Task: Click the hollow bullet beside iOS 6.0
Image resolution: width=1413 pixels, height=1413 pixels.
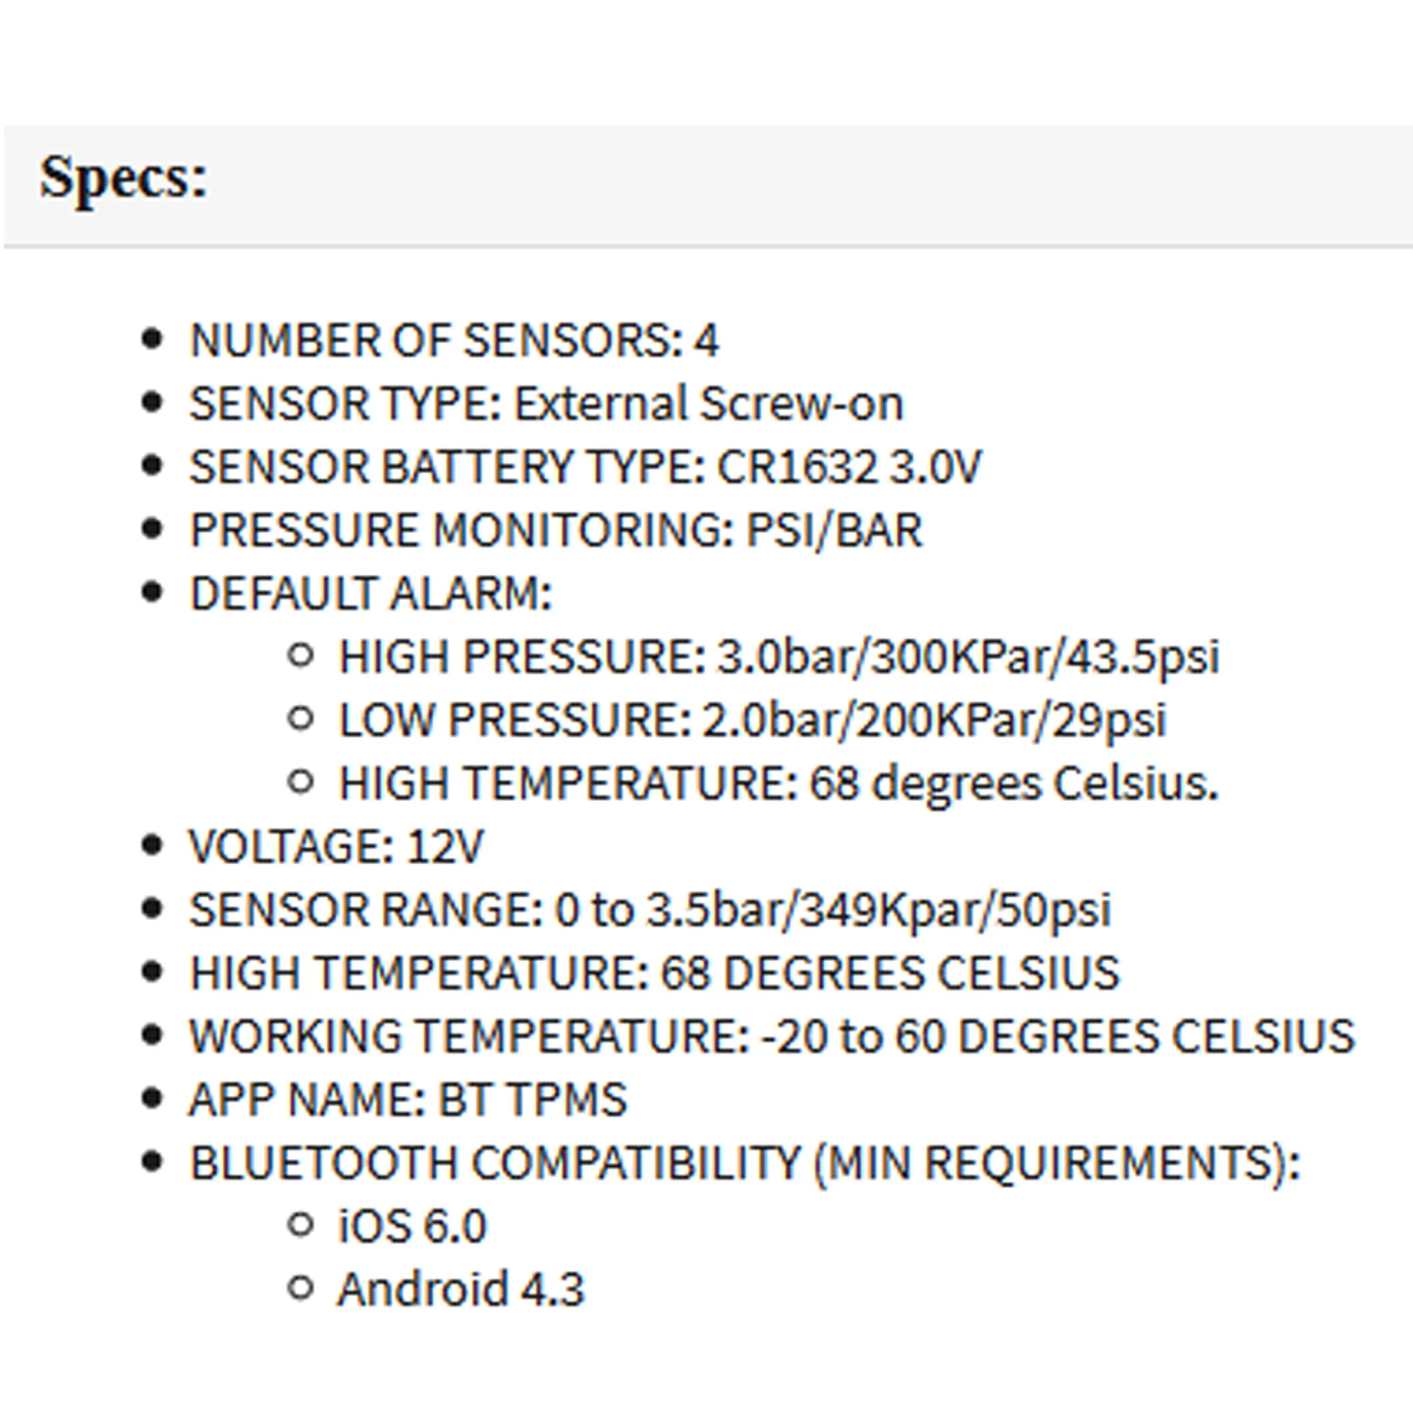Action: coord(301,1225)
